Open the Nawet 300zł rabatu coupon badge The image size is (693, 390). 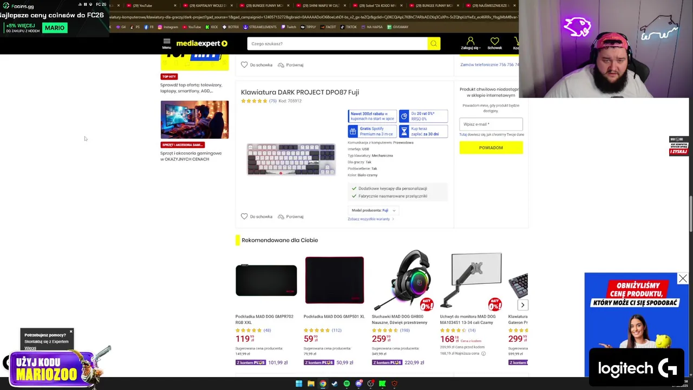(x=372, y=116)
